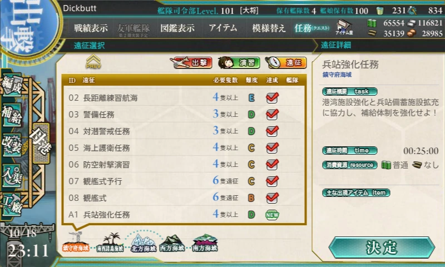The height and width of the screenshot is (267, 445).
Task: Confirm expedition with 決定 button
Action: tap(382, 248)
